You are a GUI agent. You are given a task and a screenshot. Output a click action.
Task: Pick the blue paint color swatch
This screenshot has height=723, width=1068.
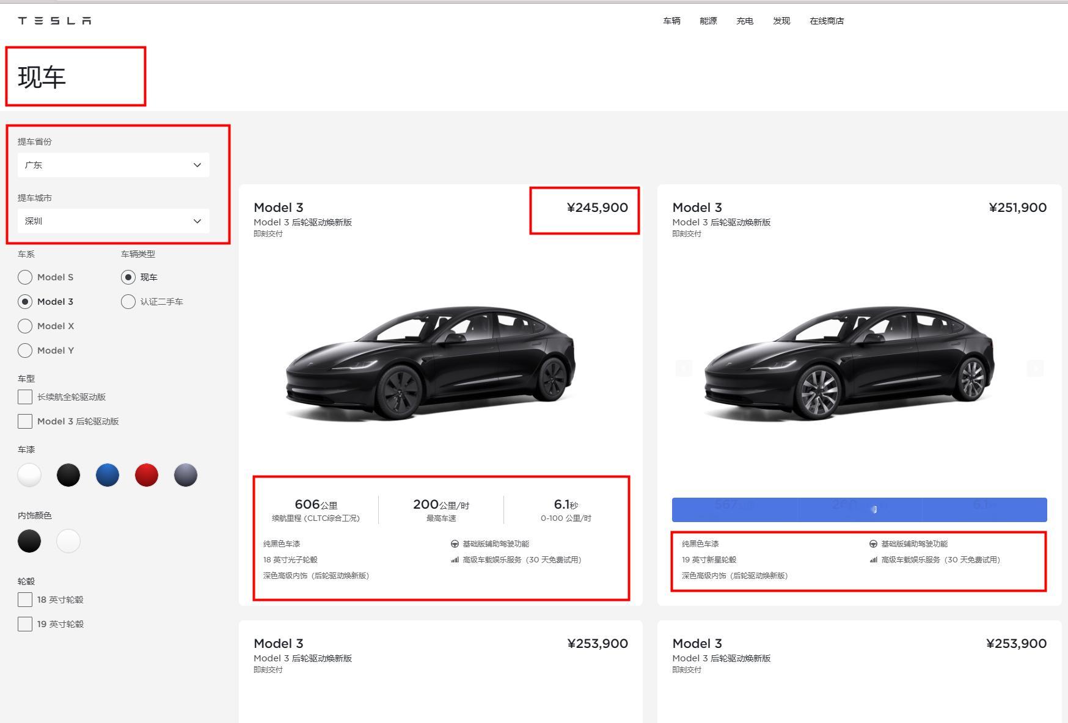[108, 475]
